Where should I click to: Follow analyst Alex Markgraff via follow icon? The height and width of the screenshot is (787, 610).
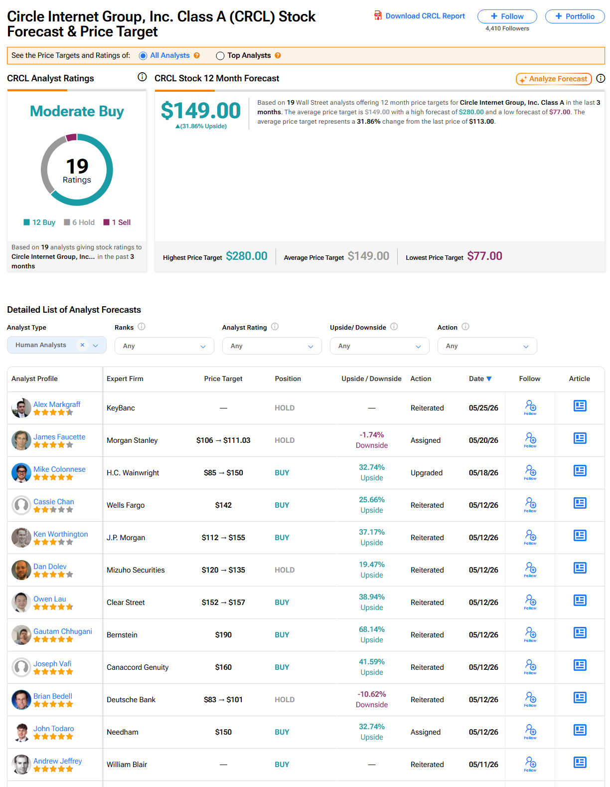click(x=530, y=407)
